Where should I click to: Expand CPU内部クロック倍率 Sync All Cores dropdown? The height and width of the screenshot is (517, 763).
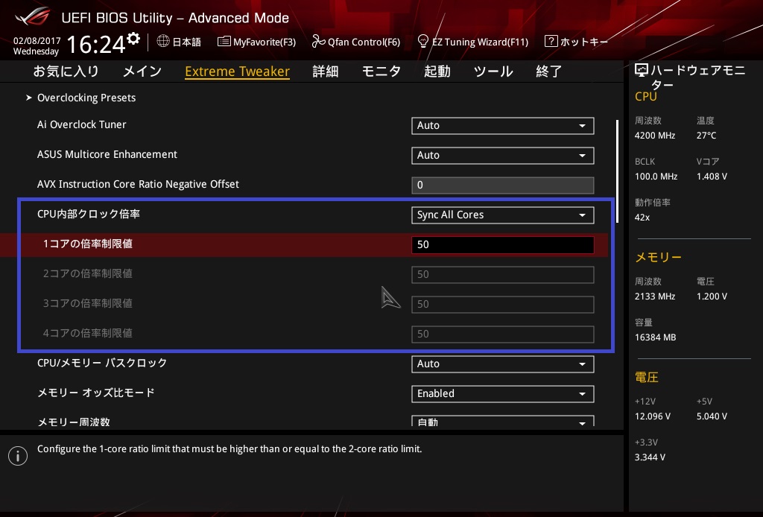click(x=502, y=215)
